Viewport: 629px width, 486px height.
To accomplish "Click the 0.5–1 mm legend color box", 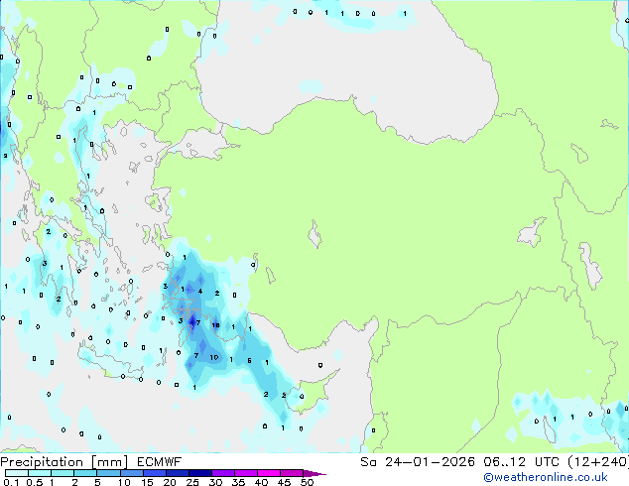I will (x=40, y=473).
